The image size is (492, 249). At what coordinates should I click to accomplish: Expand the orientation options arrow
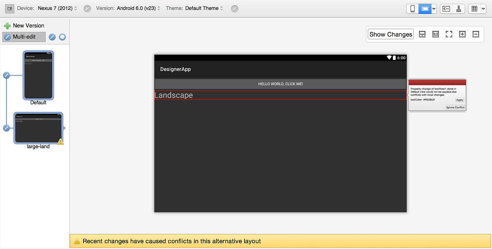[x=434, y=9]
